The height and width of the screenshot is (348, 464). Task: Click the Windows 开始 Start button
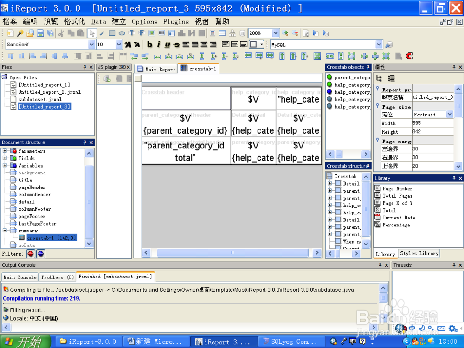click(x=25, y=342)
